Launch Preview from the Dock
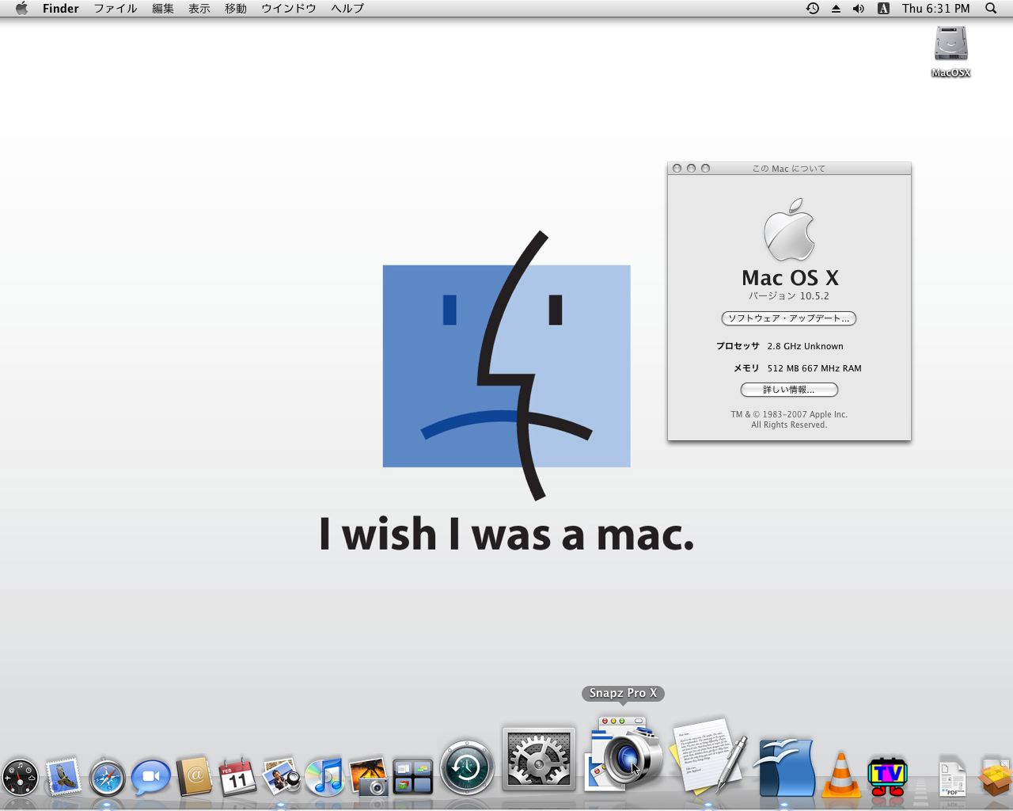The height and width of the screenshot is (811, 1013). point(281,777)
